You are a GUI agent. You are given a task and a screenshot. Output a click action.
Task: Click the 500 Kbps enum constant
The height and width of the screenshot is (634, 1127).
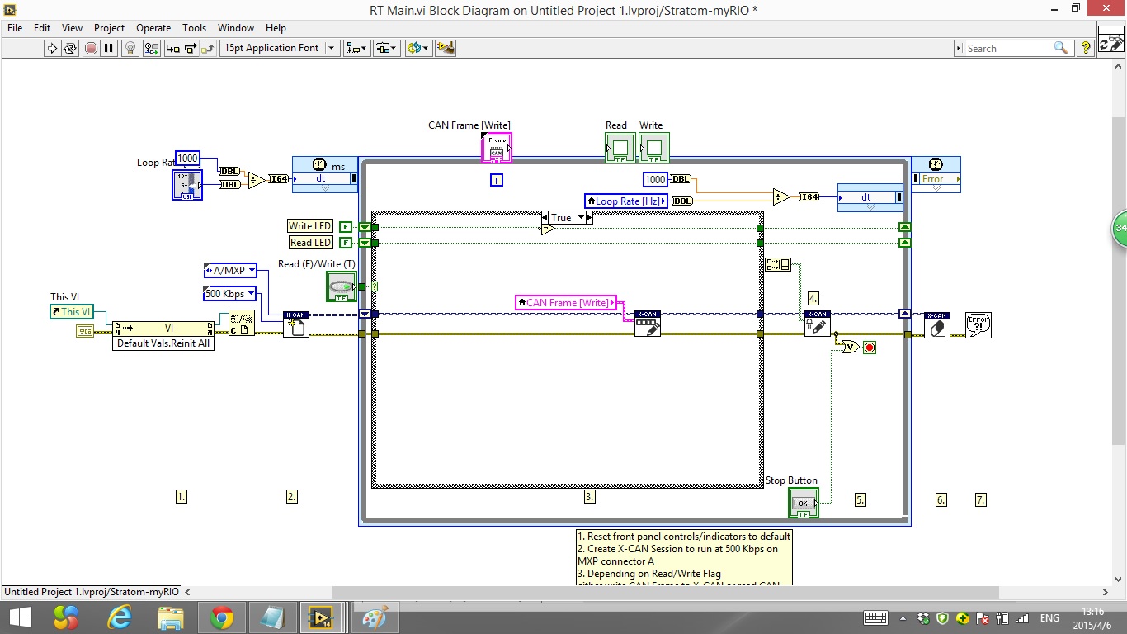point(229,293)
